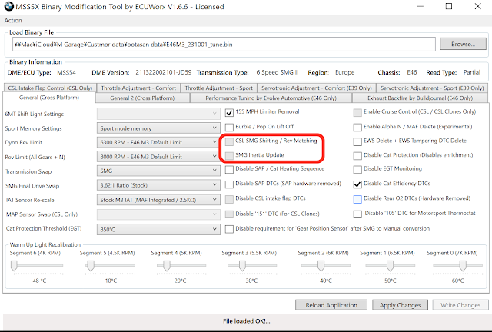The image size is (492, 332).
Task: Click the 'MSS54' DME/ECU type value
Action: tap(67, 72)
